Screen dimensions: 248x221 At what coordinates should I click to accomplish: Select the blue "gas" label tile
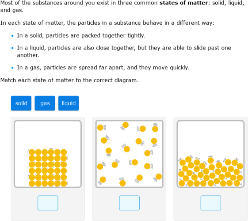coord(45,103)
